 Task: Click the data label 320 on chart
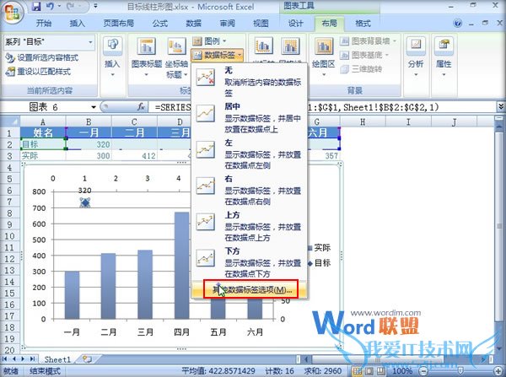[x=85, y=191]
